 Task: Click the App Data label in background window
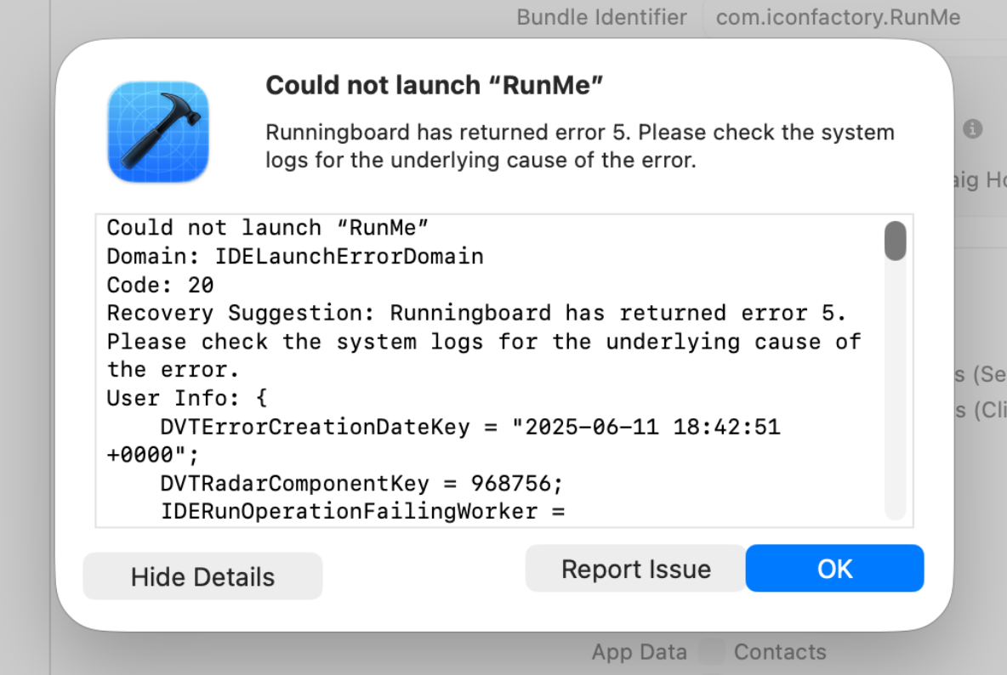639,652
